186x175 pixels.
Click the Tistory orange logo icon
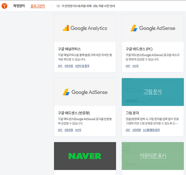click(x=4, y=6)
